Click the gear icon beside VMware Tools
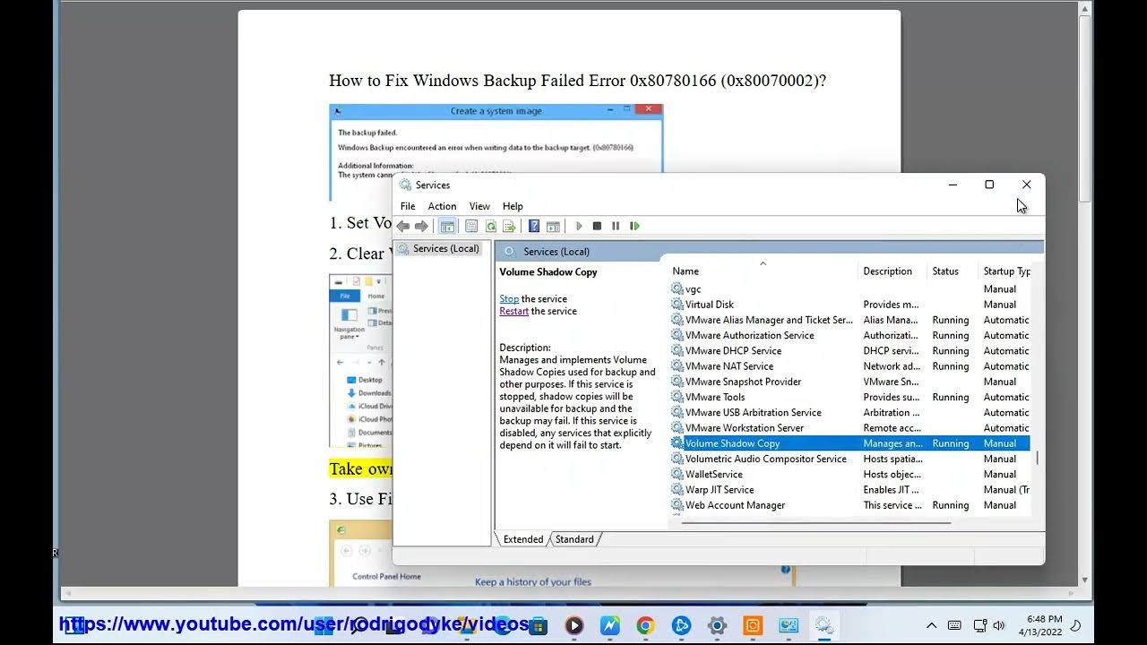This screenshot has width=1147, height=645. [677, 397]
